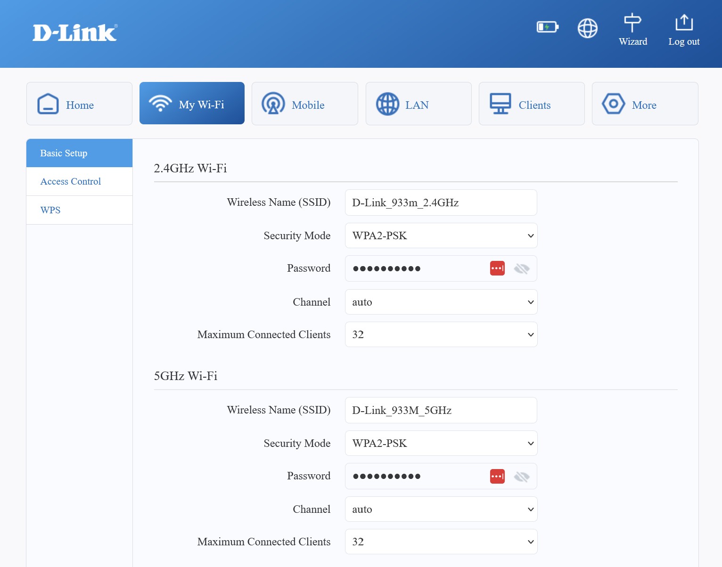The height and width of the screenshot is (567, 722).
Task: Click the Clients monitor icon
Action: coord(500,103)
